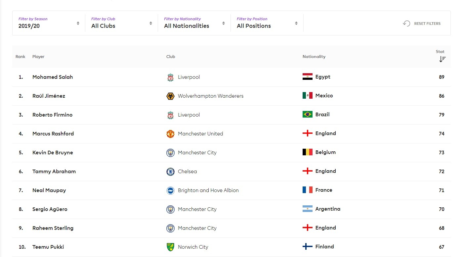Click the Reset Filters button
The height and width of the screenshot is (257, 464).
pyautogui.click(x=422, y=24)
